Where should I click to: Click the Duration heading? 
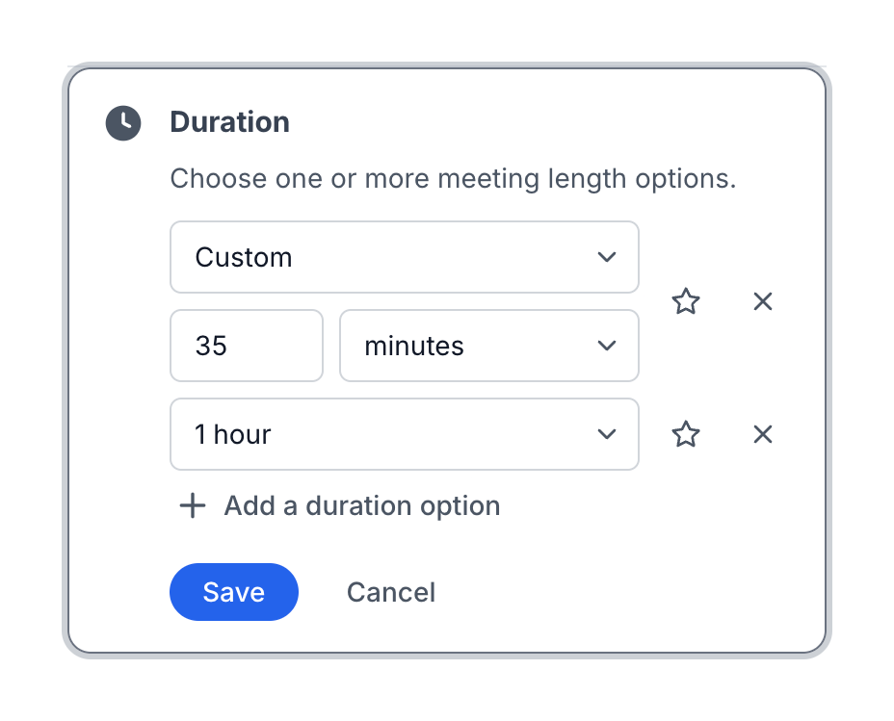[229, 122]
